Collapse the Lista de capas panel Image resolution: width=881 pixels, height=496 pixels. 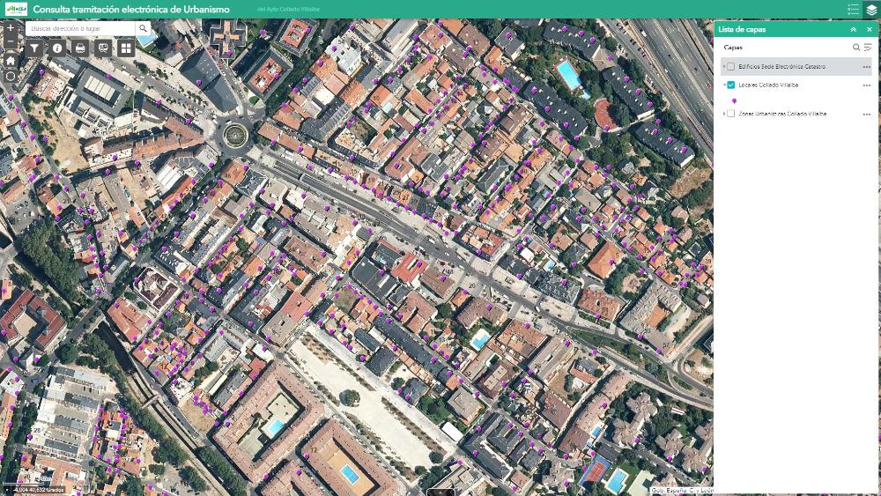coord(853,29)
